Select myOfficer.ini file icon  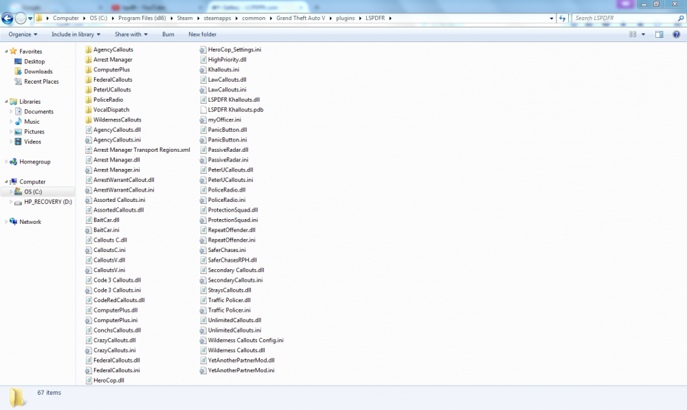203,120
